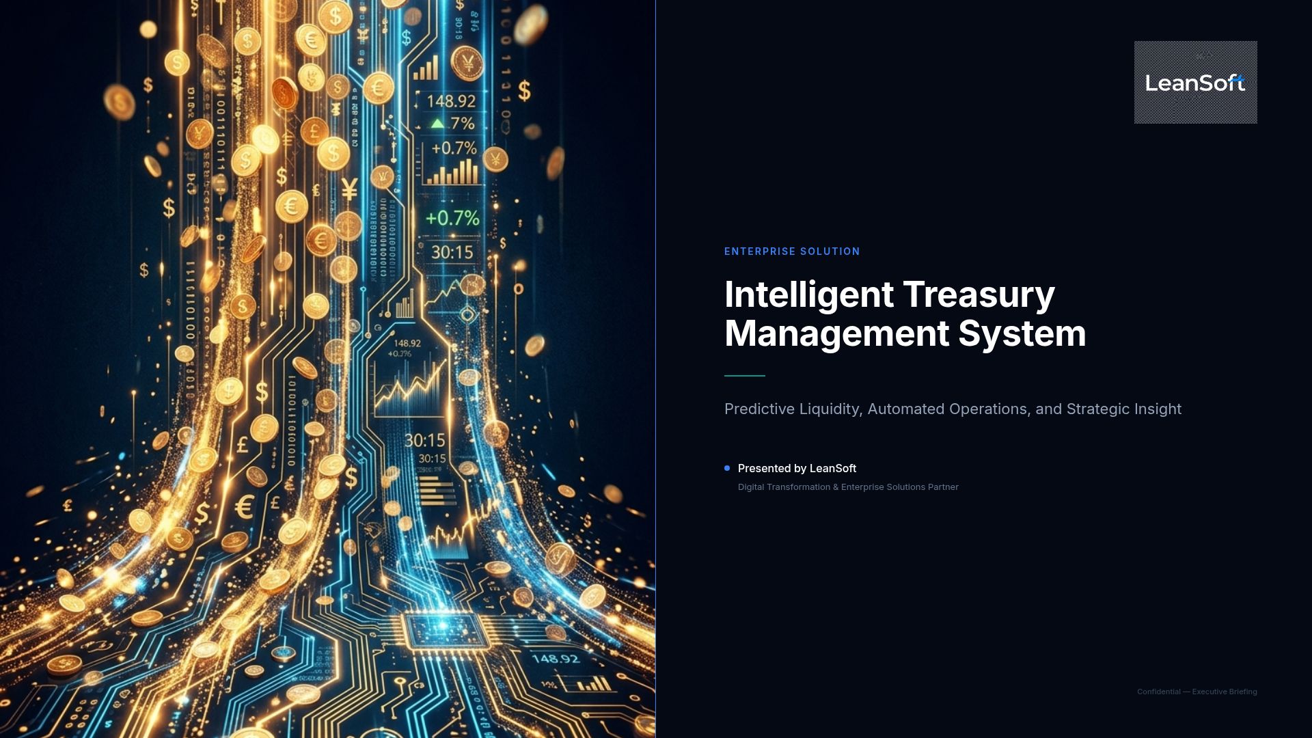
Task: Click the "Intelligent Treasury Management System" title
Action: click(x=905, y=314)
